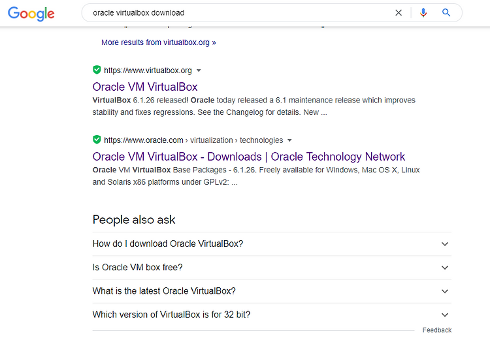Click the Feedback link below questions

click(x=437, y=330)
